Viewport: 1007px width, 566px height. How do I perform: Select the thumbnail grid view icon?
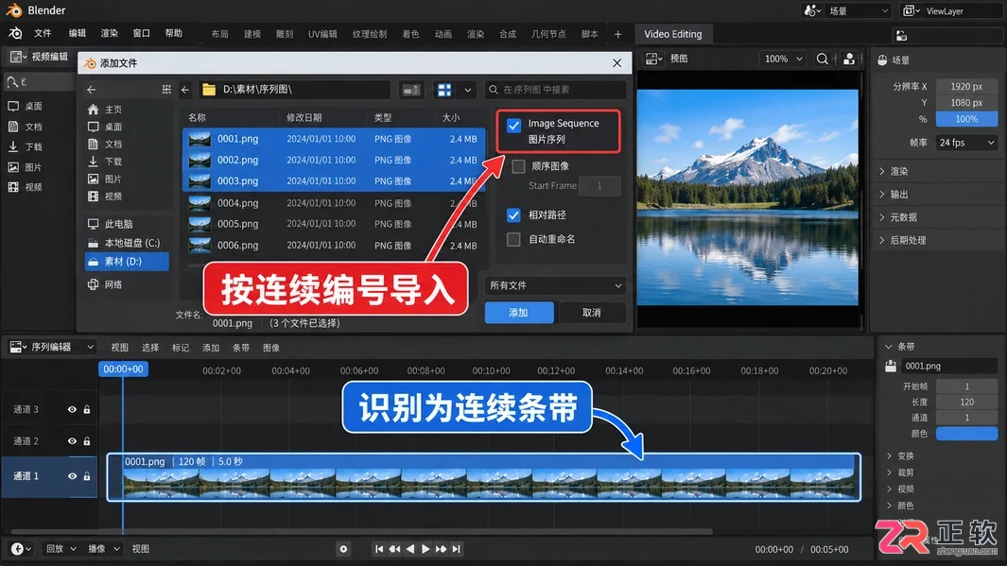coord(444,90)
